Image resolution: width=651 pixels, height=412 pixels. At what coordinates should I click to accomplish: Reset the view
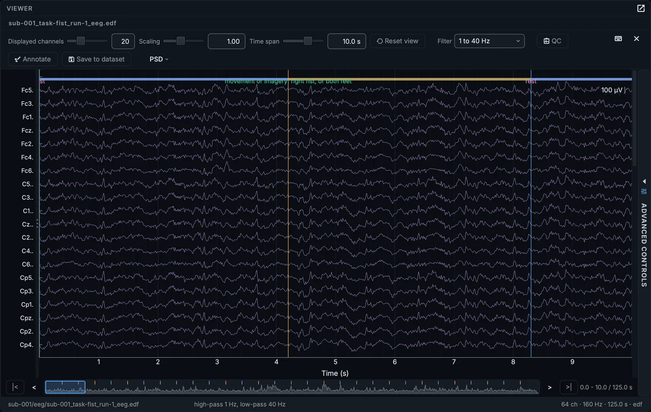tap(397, 41)
